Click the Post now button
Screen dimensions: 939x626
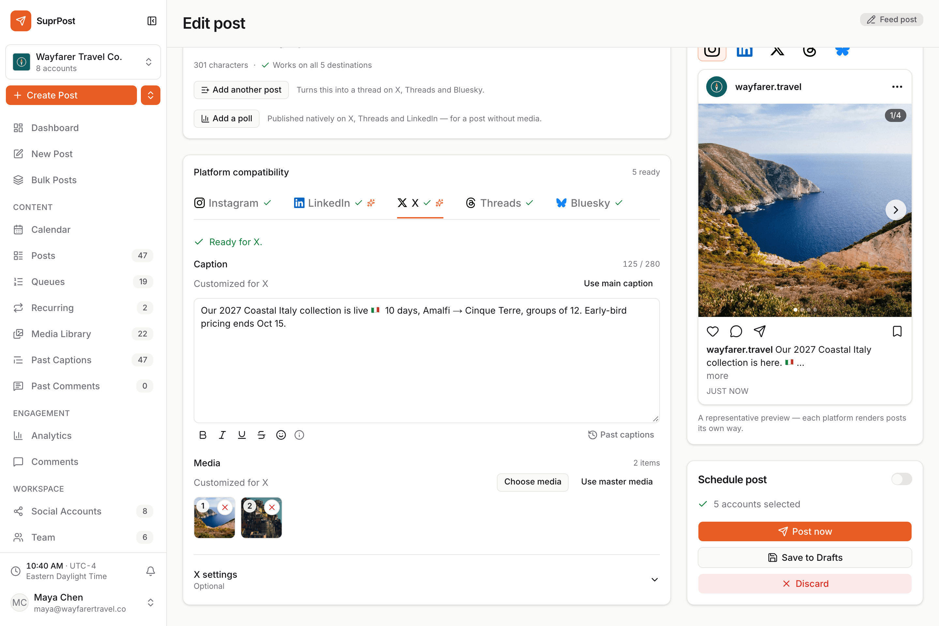coord(804,531)
